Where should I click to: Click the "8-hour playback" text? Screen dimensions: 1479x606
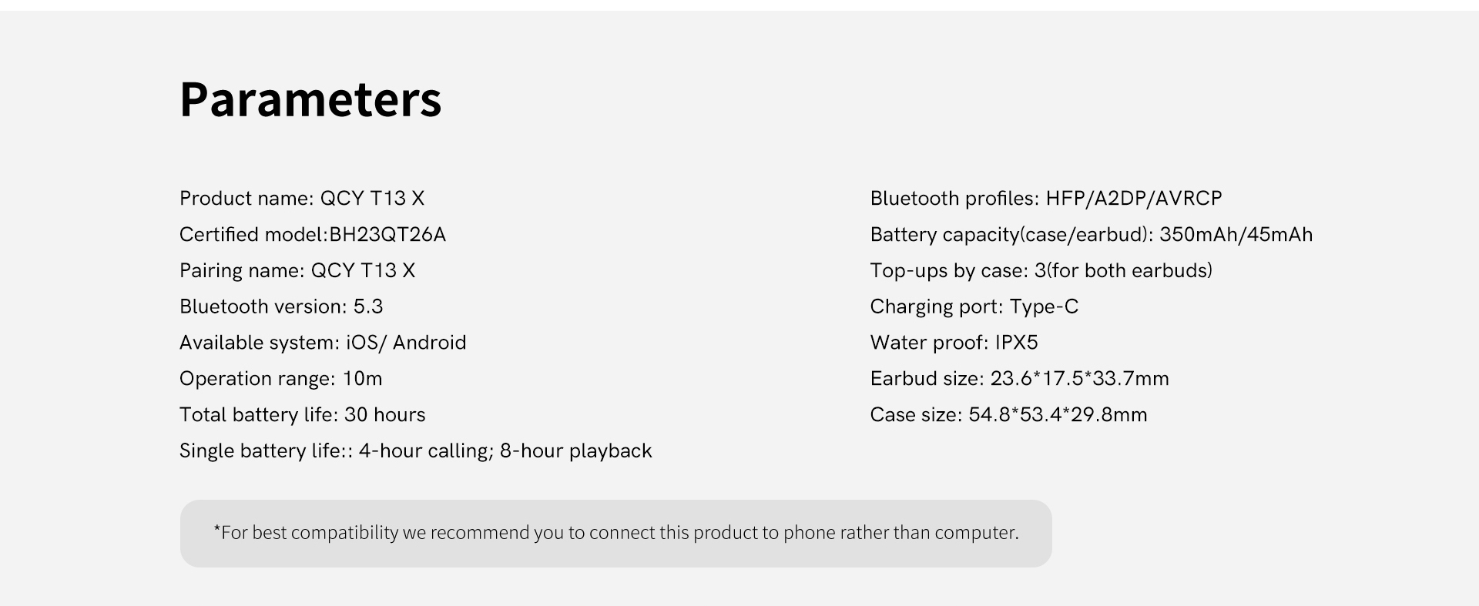(575, 451)
